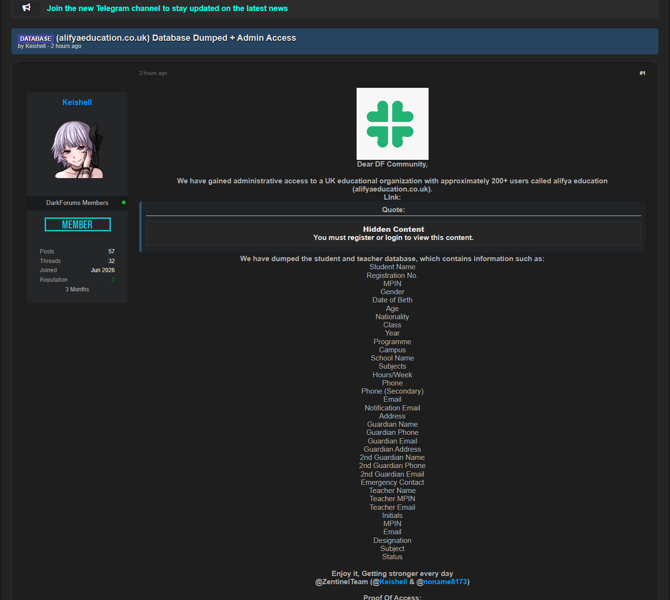Click the 'Hours/Week' list entry
Viewport: 670px width, 600px height.
pos(393,375)
